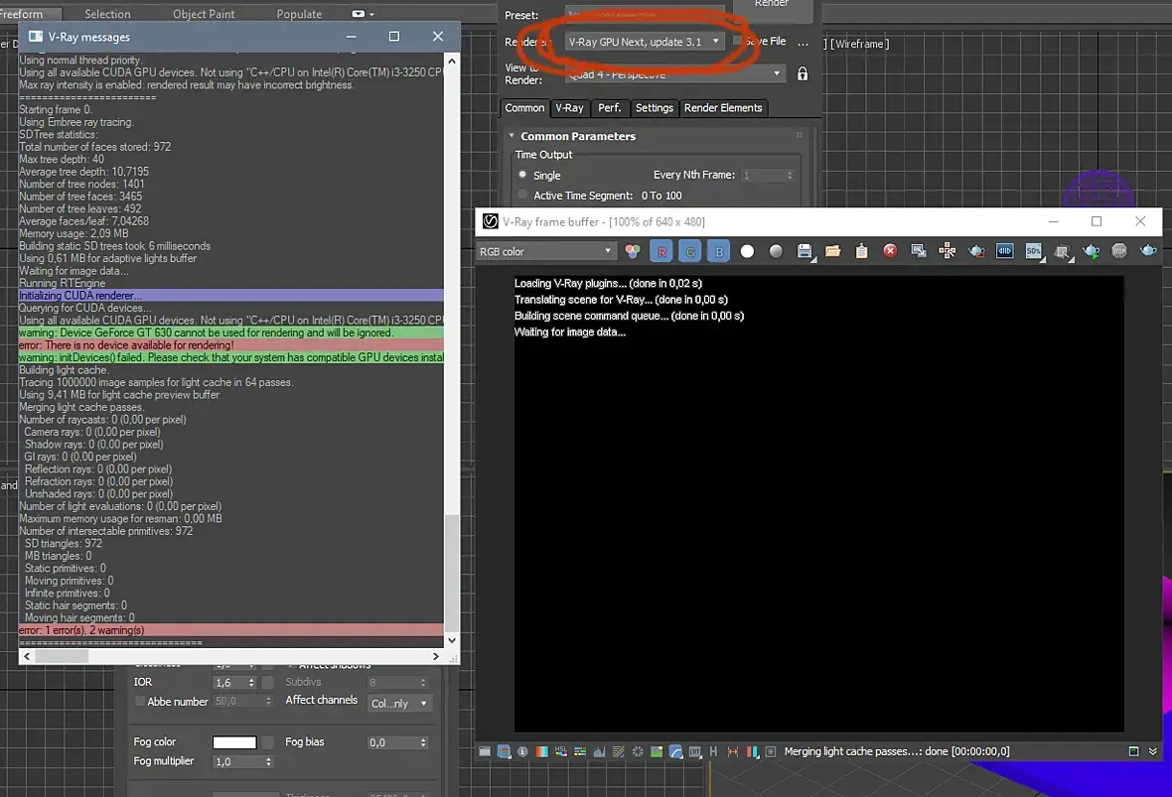Toggle the Populate ribbon switch icon
This screenshot has width=1172, height=797.
click(358, 14)
